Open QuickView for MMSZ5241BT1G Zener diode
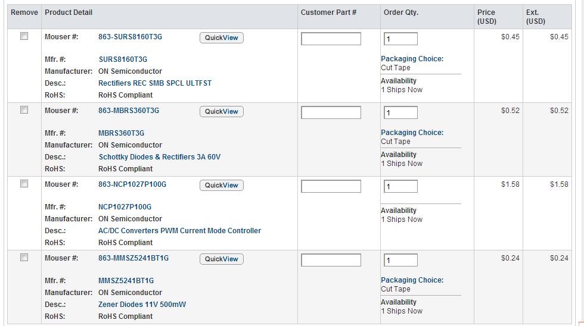This screenshot has height=326, width=584. (x=222, y=259)
